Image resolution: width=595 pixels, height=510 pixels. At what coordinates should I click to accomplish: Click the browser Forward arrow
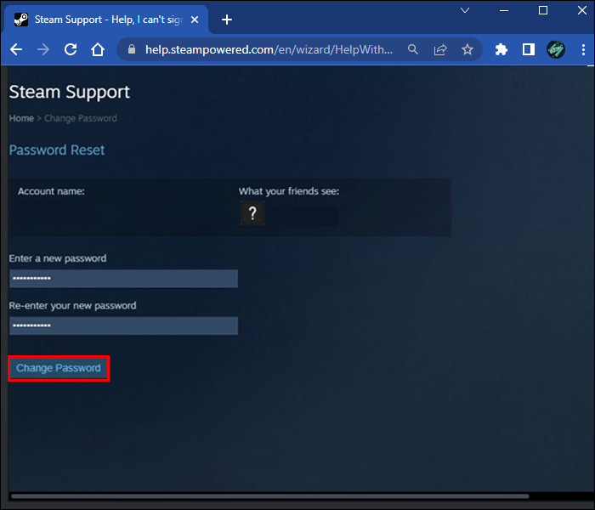43,49
